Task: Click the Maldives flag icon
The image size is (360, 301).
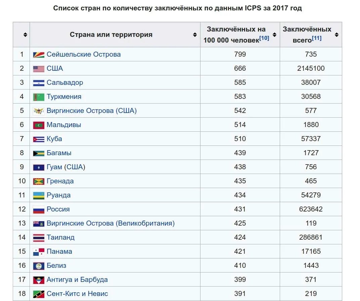Action: tap(39, 125)
